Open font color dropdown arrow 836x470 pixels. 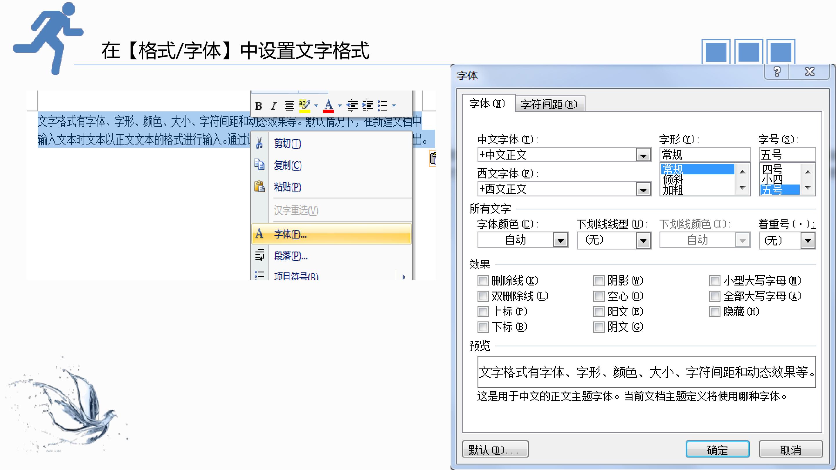pos(340,106)
